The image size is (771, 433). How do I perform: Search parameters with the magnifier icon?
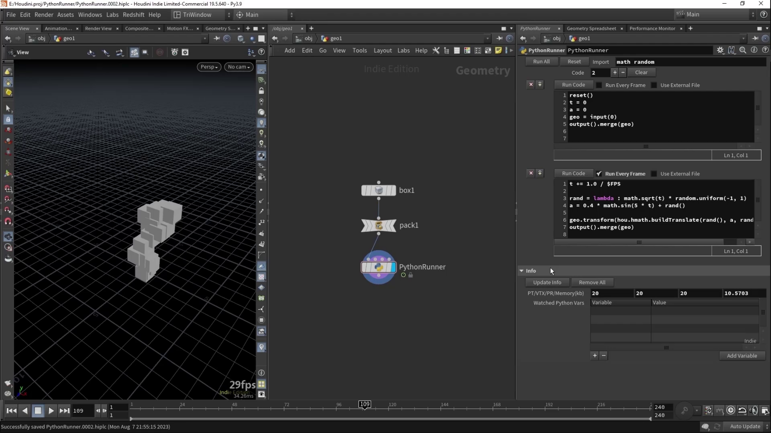pyautogui.click(x=742, y=50)
